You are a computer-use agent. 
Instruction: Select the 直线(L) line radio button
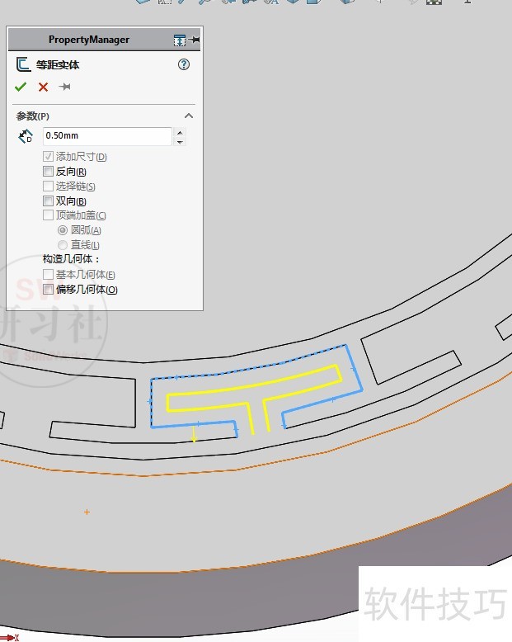63,245
